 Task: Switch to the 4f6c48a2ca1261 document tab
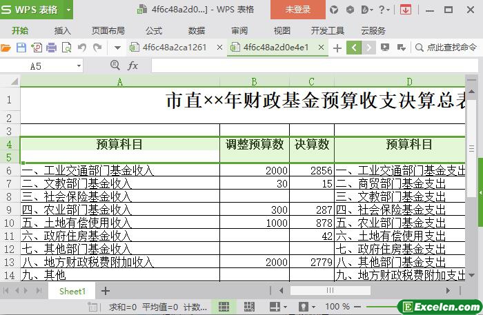[x=174, y=48]
